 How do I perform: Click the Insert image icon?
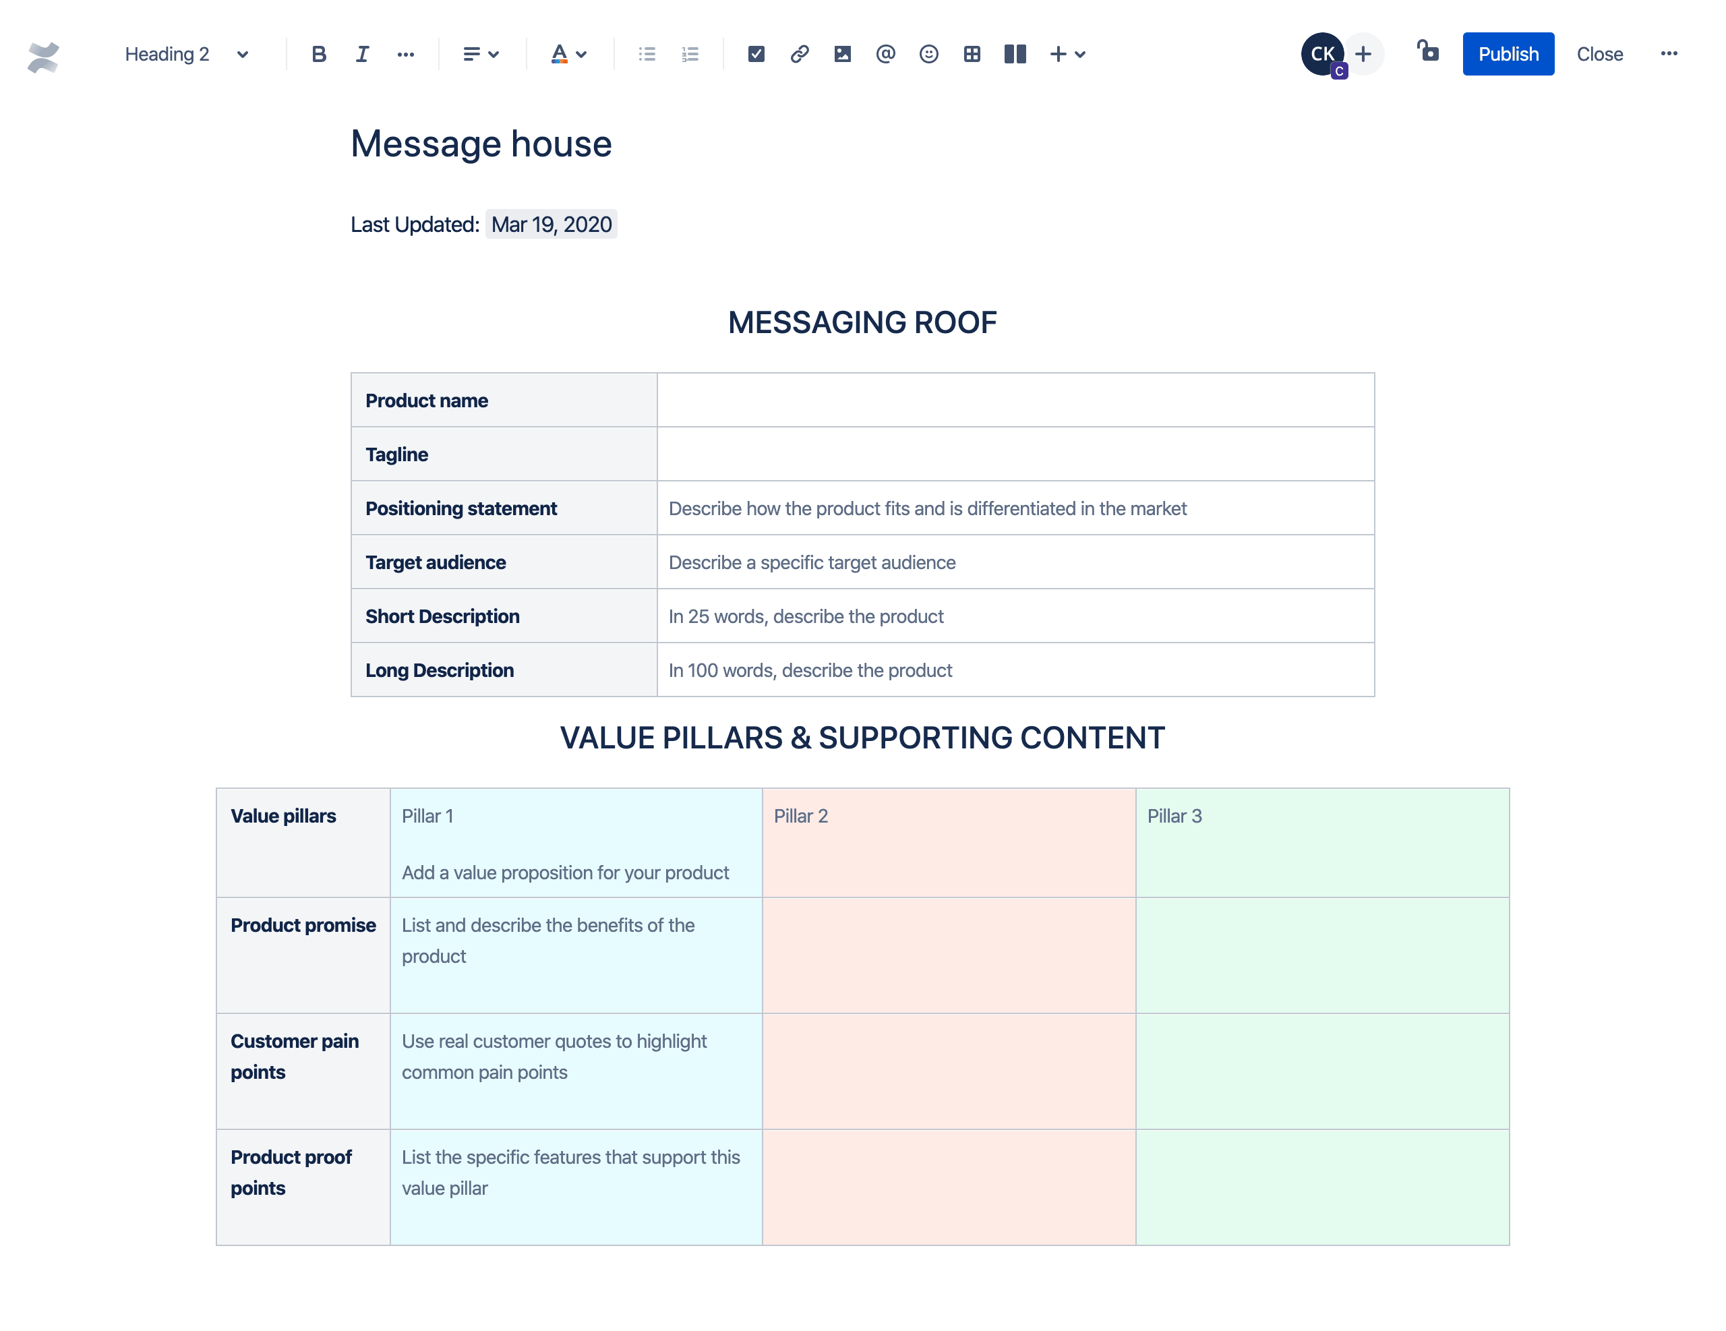pyautogui.click(x=840, y=55)
